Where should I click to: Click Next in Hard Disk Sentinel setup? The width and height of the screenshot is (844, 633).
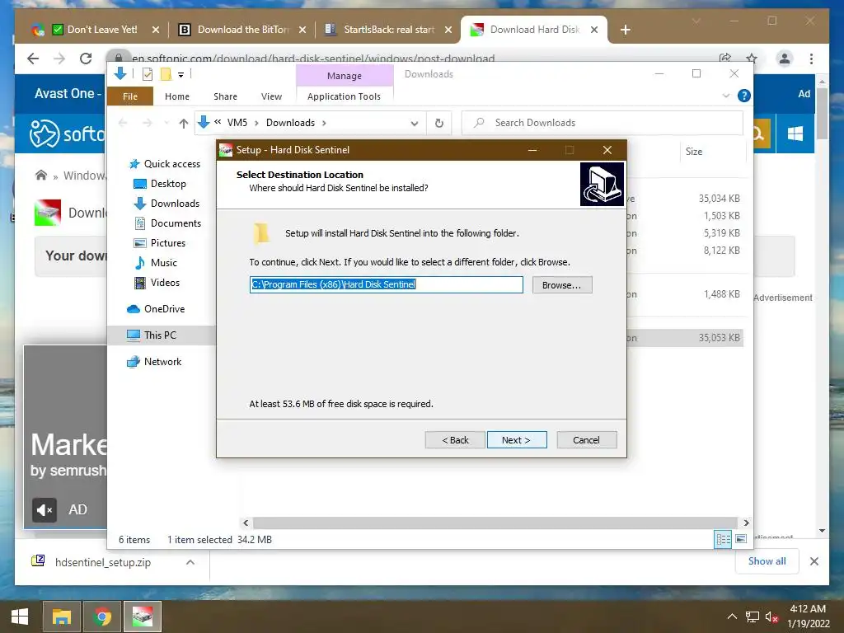pyautogui.click(x=517, y=440)
